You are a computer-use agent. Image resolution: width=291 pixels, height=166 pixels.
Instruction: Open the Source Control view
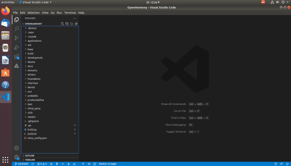(x=16, y=38)
